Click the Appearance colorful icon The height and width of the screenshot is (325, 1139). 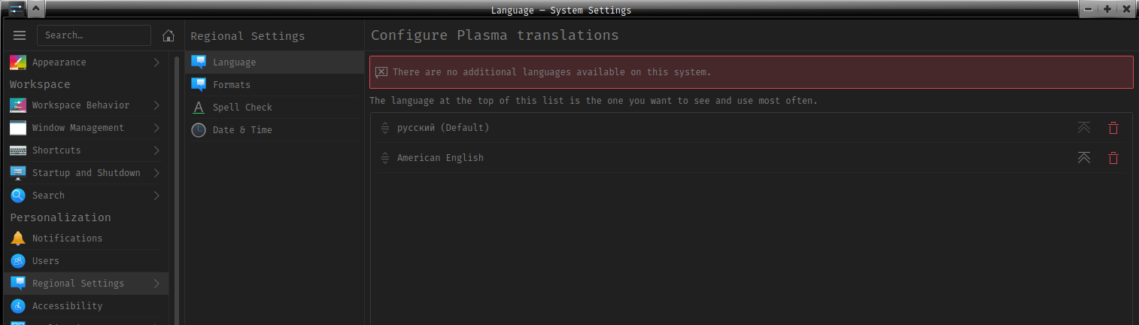pyautogui.click(x=18, y=62)
